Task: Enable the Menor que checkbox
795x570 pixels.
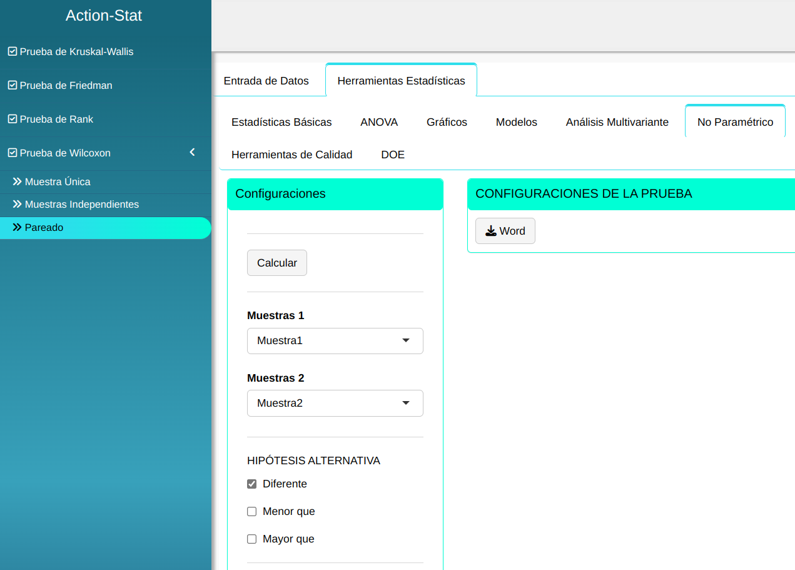Action: pyautogui.click(x=252, y=512)
